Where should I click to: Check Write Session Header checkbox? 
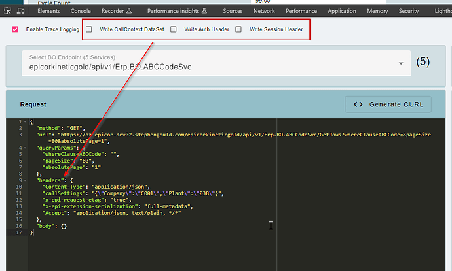(x=238, y=29)
